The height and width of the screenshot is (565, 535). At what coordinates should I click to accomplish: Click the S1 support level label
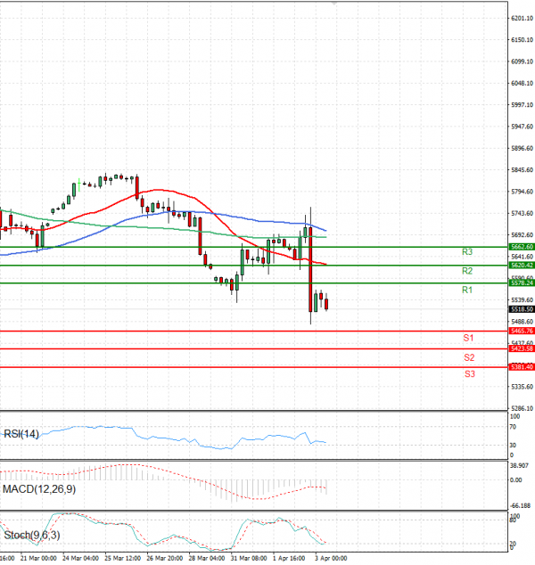468,339
